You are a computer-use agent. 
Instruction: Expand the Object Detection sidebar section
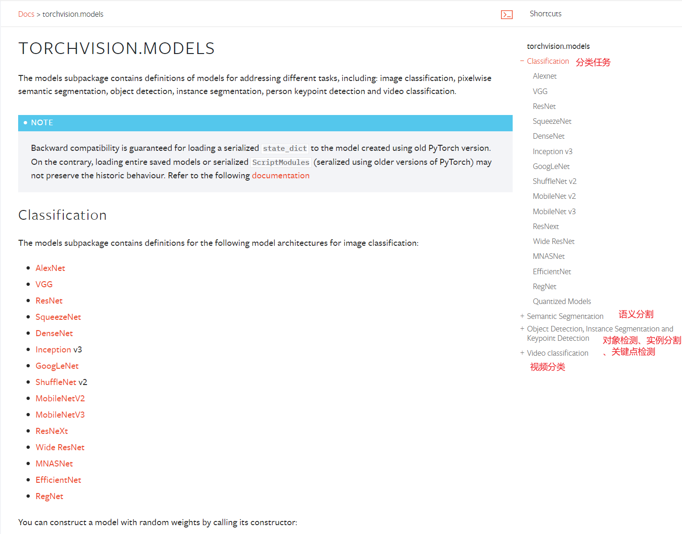click(522, 329)
